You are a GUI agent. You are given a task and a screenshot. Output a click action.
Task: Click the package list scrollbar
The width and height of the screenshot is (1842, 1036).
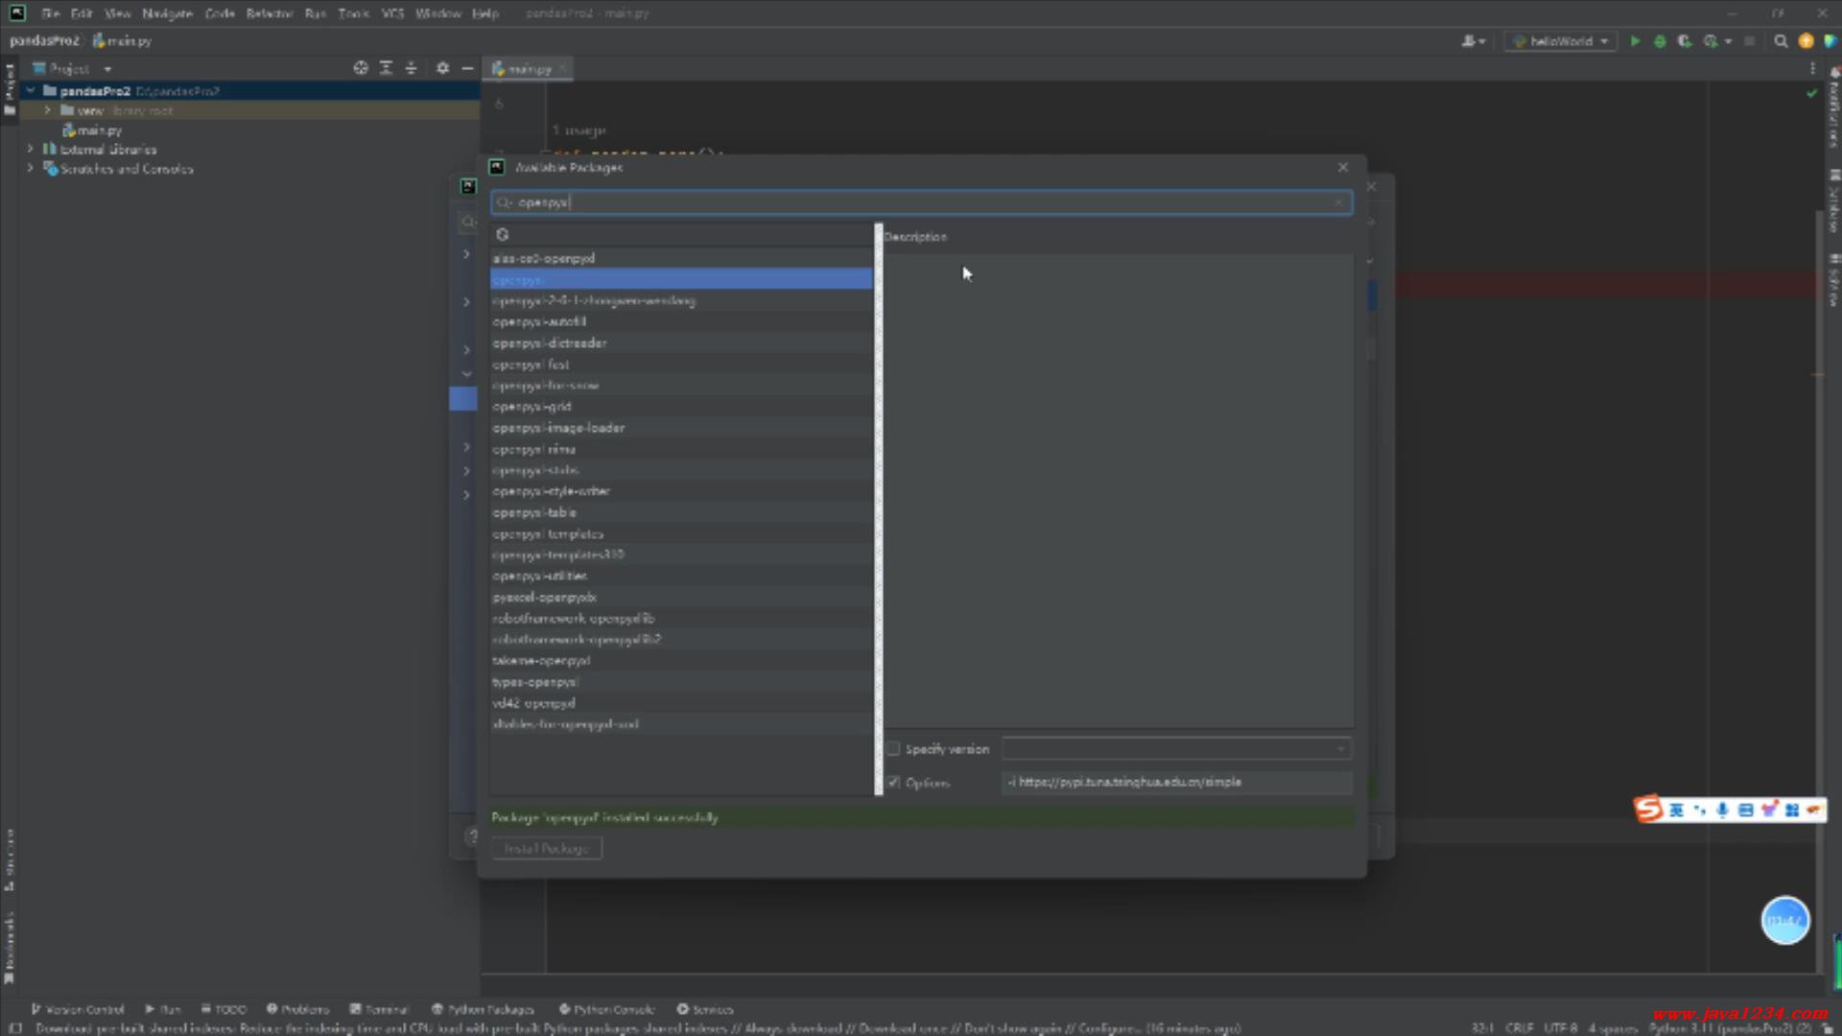coord(878,508)
